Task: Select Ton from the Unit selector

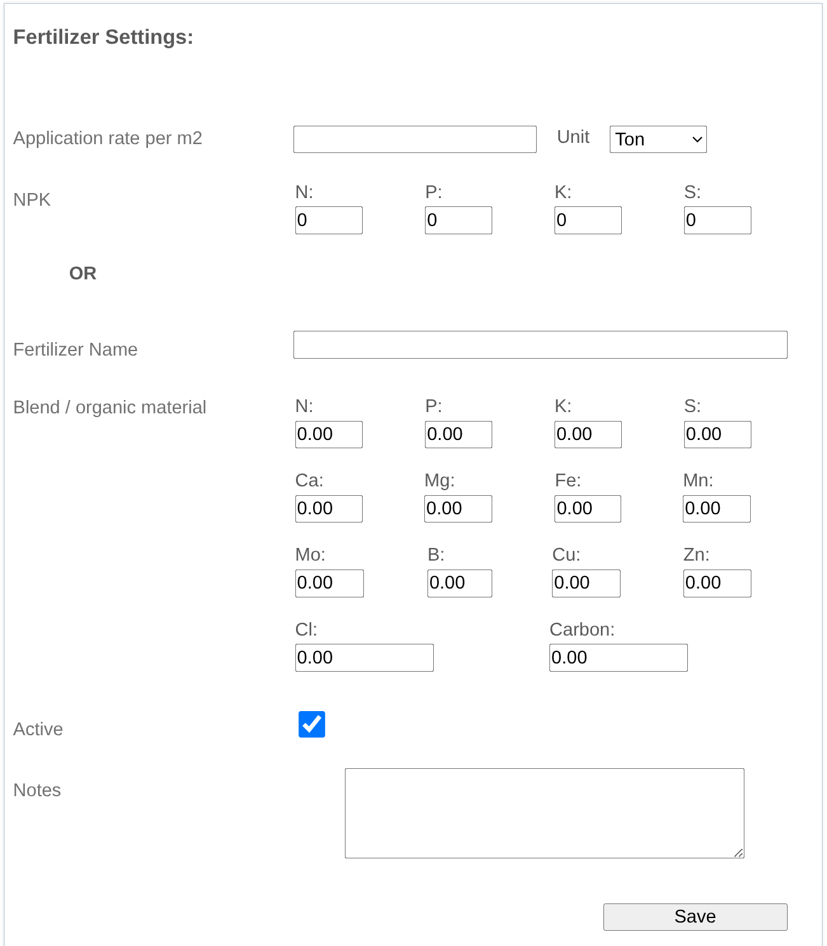Action: (657, 139)
